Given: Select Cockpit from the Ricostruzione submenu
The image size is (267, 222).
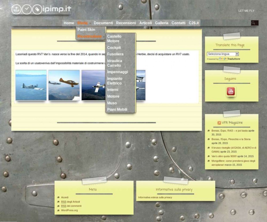Looking at the screenshot, I should point(114,48).
